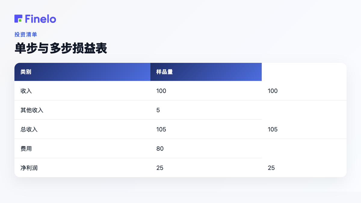Select the 收入 row label
This screenshot has width=361, height=203.
(x=26, y=91)
